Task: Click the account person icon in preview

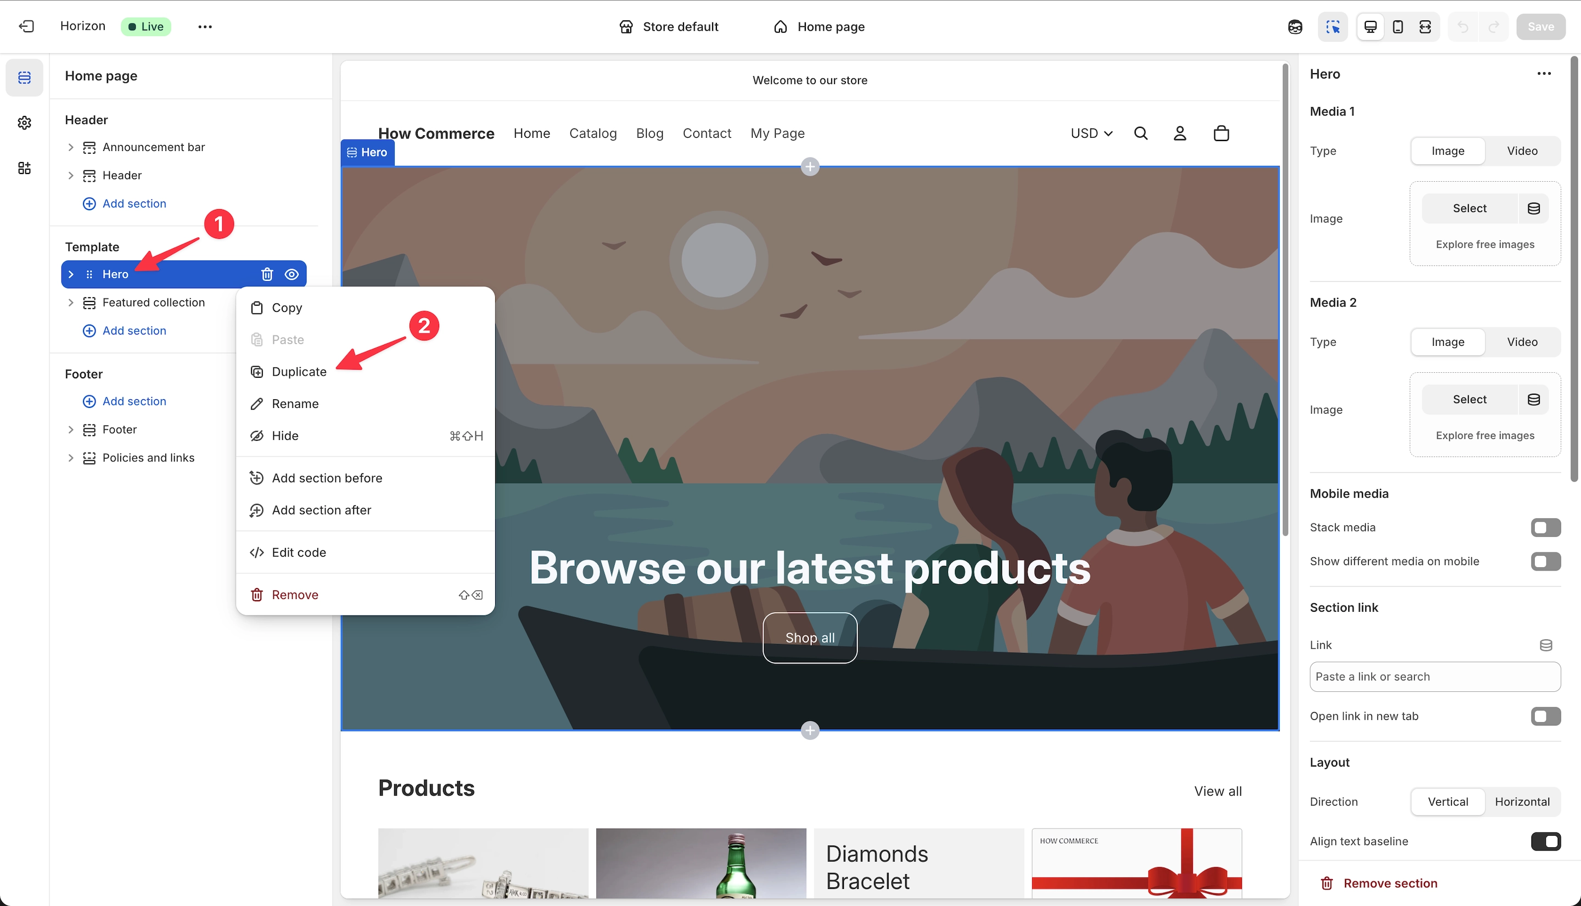Action: tap(1180, 133)
